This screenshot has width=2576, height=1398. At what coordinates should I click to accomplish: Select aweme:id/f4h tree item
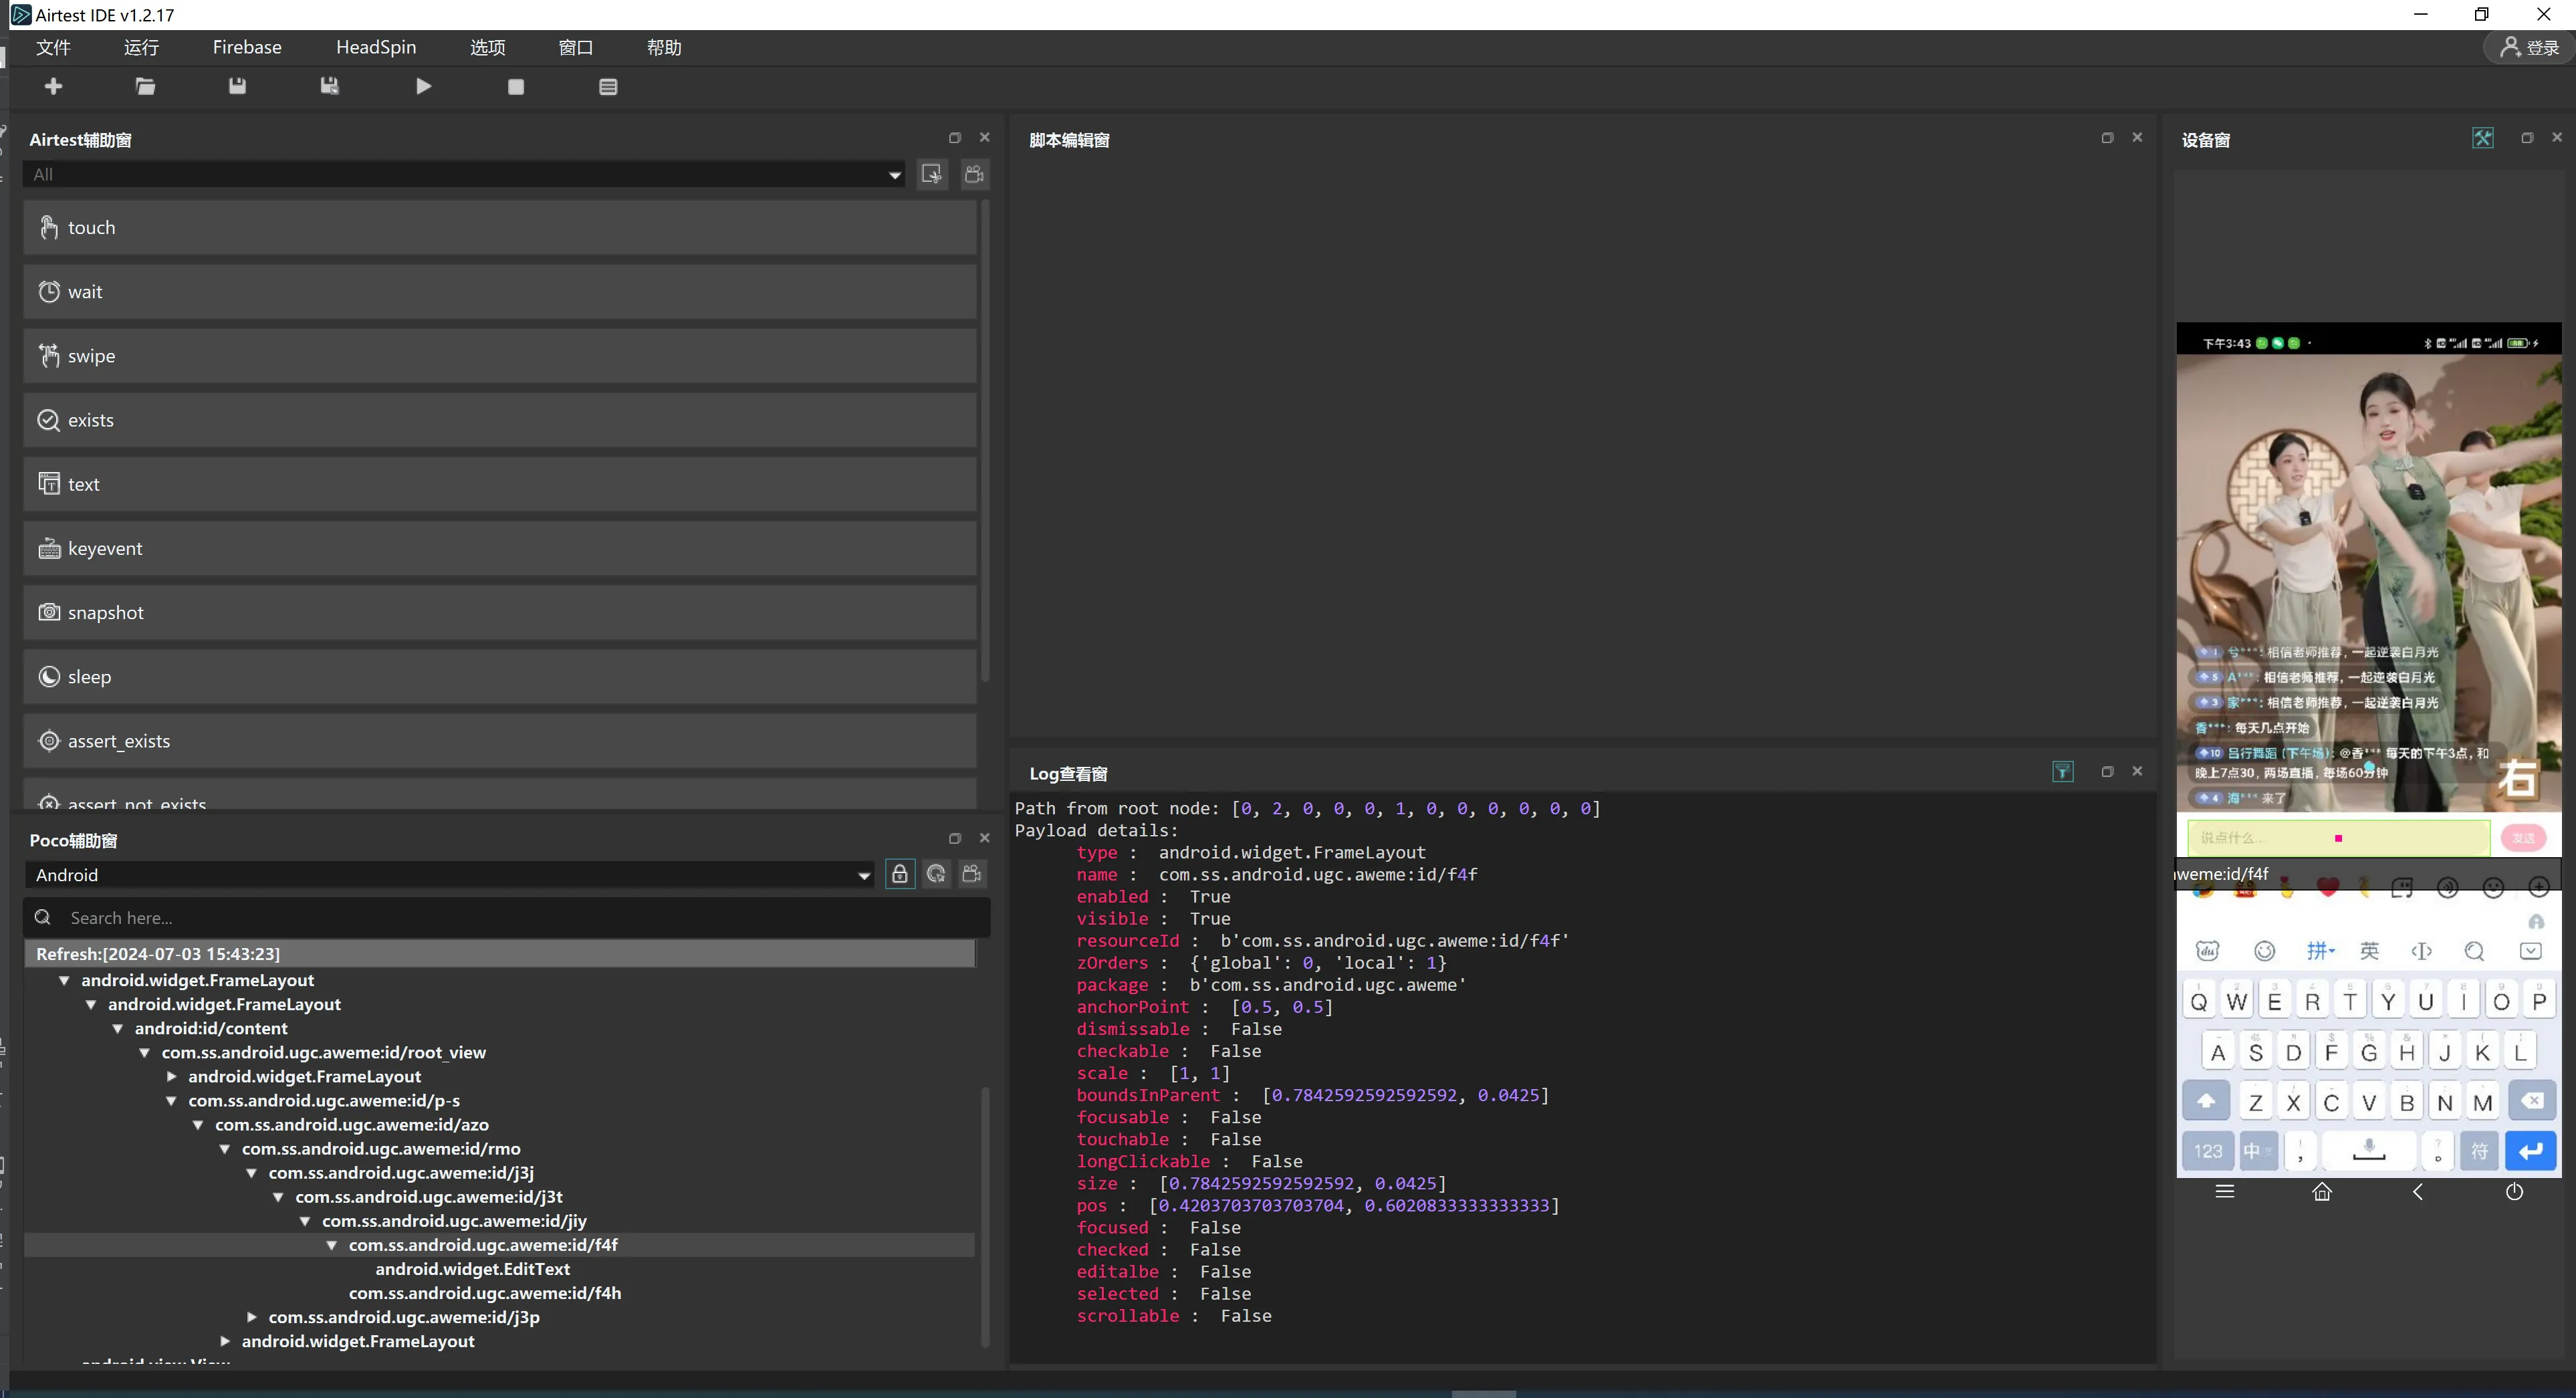485,1293
